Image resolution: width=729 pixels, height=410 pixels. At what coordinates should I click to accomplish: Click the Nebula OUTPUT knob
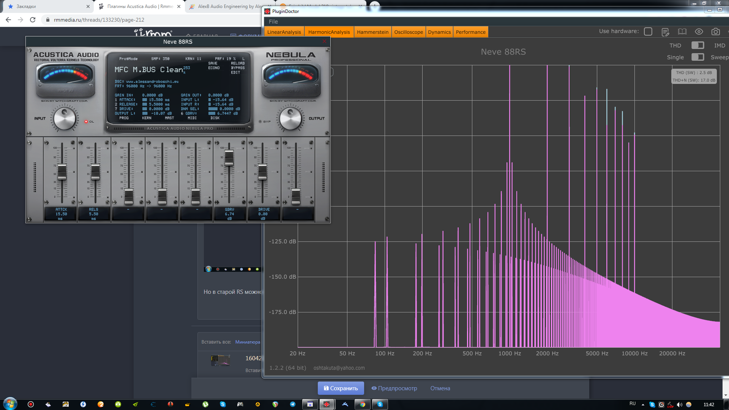pos(290,118)
